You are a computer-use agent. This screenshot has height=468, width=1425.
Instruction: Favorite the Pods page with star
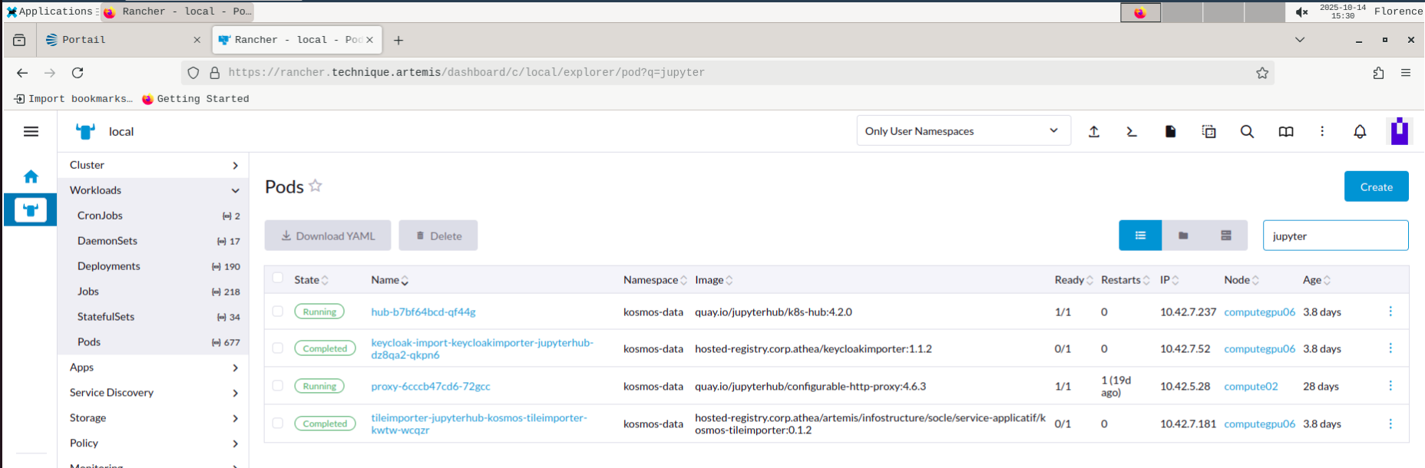(316, 186)
